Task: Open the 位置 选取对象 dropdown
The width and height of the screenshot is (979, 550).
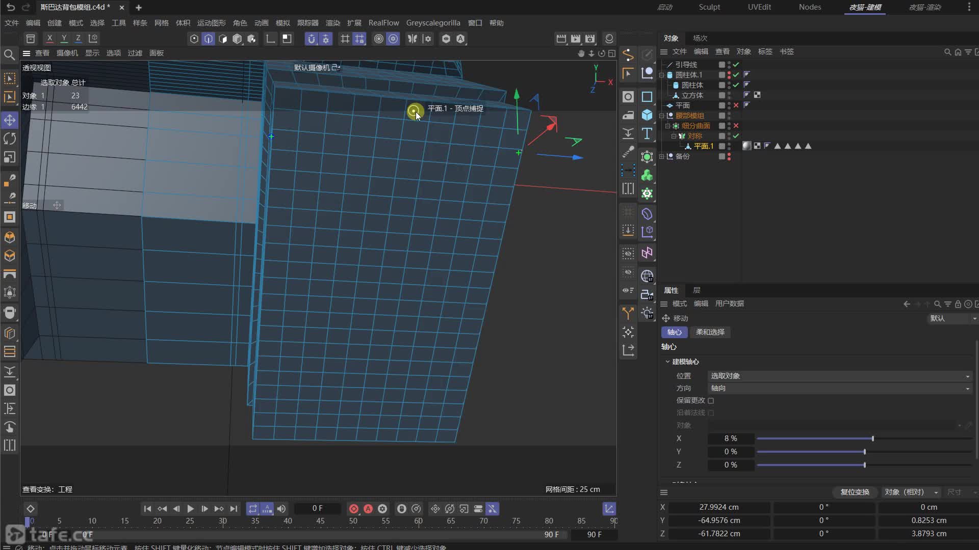Action: [x=840, y=376]
